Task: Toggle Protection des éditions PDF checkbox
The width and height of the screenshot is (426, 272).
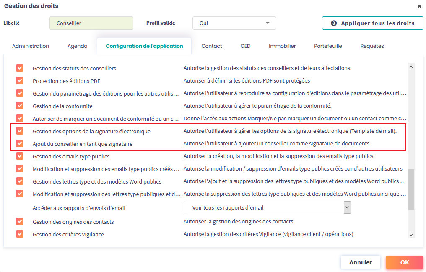Action: coord(20,80)
